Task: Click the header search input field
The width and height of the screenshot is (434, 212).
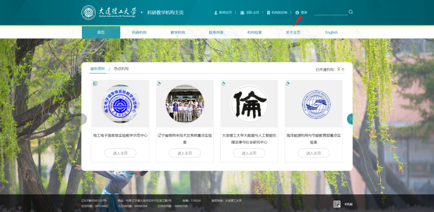Action: tap(331, 12)
